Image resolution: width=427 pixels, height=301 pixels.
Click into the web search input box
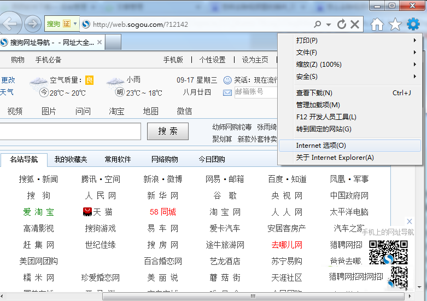[70, 131]
